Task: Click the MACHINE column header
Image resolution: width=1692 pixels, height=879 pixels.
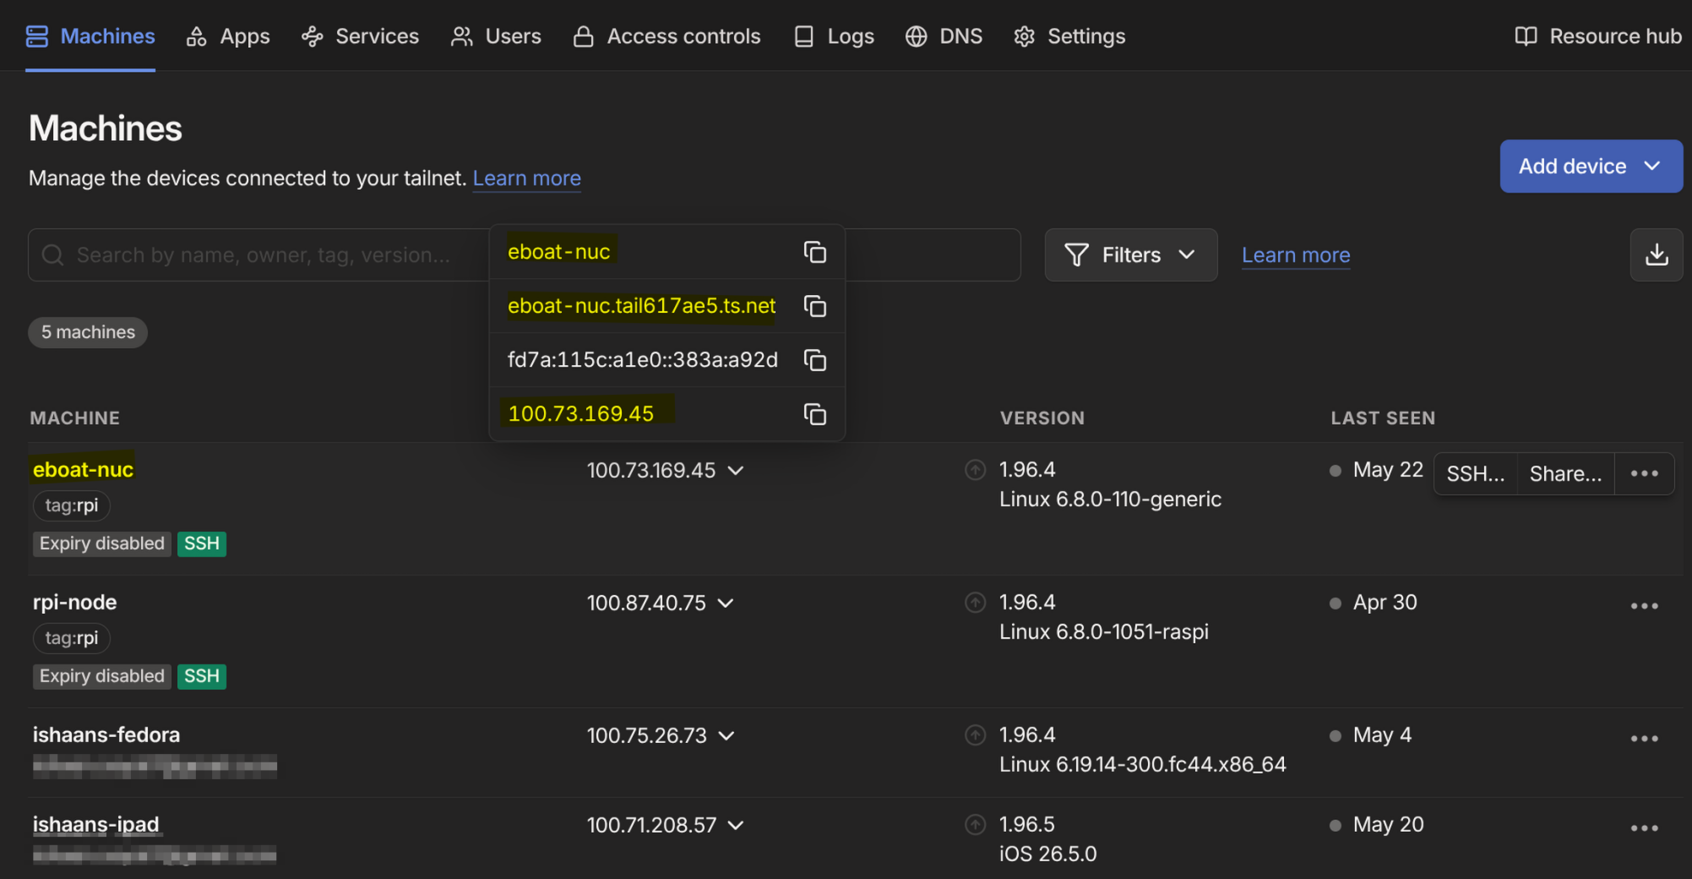Action: click(x=75, y=418)
